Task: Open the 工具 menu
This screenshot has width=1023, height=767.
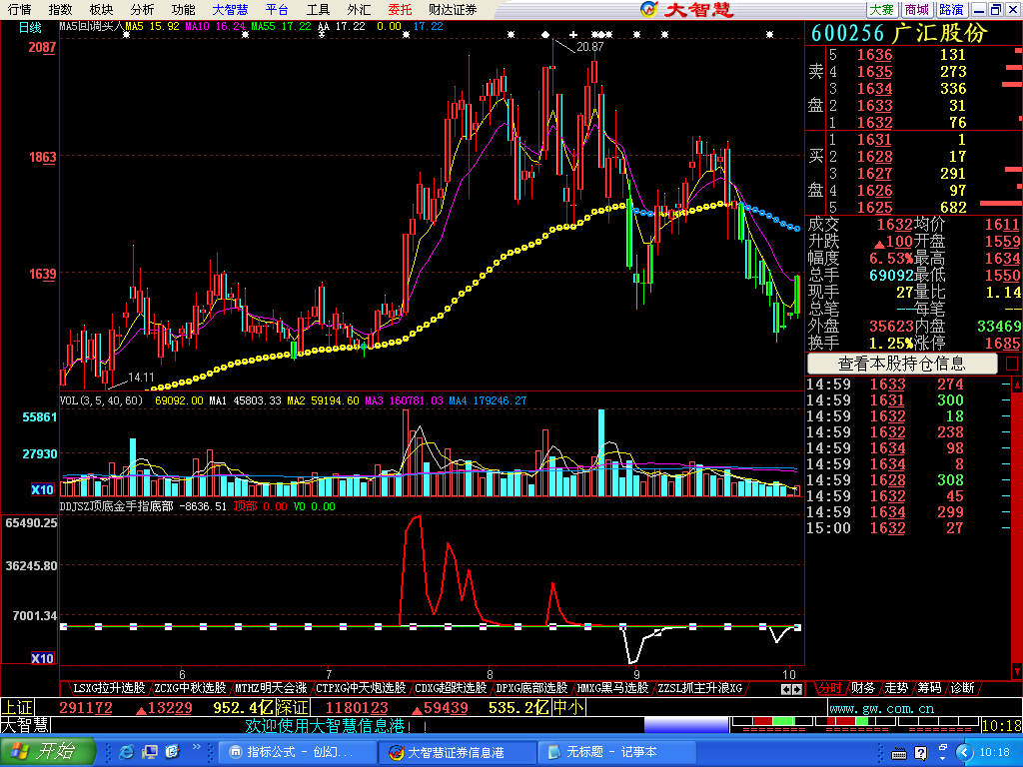Action: point(318,9)
